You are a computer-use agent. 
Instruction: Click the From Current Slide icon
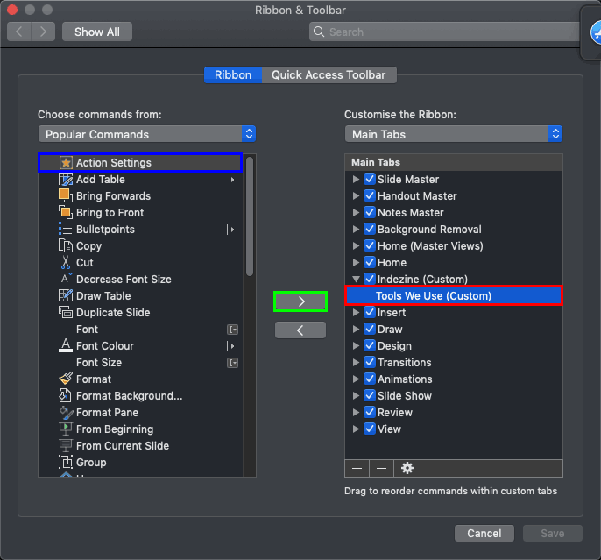[x=66, y=445]
